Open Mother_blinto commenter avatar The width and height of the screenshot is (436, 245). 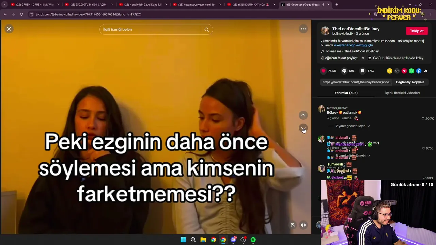[x=322, y=109]
